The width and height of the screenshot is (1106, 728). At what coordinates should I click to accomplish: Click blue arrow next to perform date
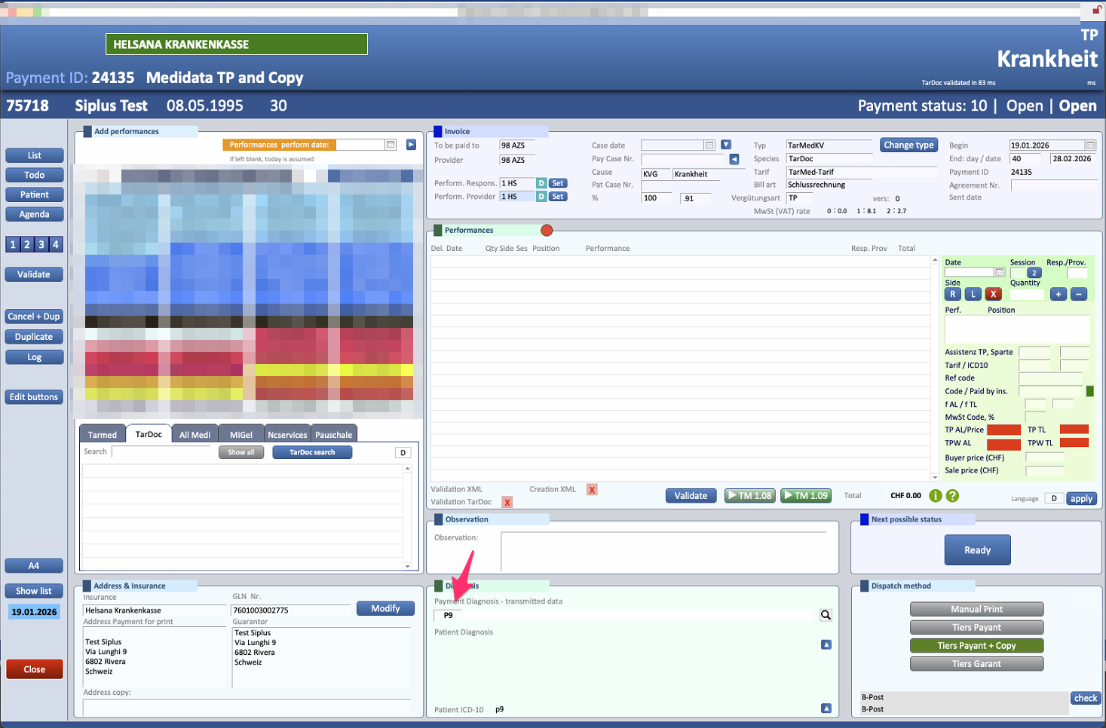coord(411,145)
